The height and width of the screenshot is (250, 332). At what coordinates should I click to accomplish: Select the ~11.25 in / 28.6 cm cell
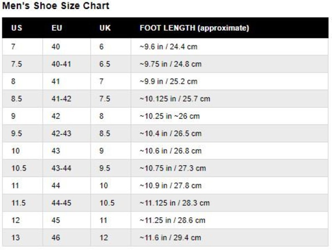tap(230, 220)
